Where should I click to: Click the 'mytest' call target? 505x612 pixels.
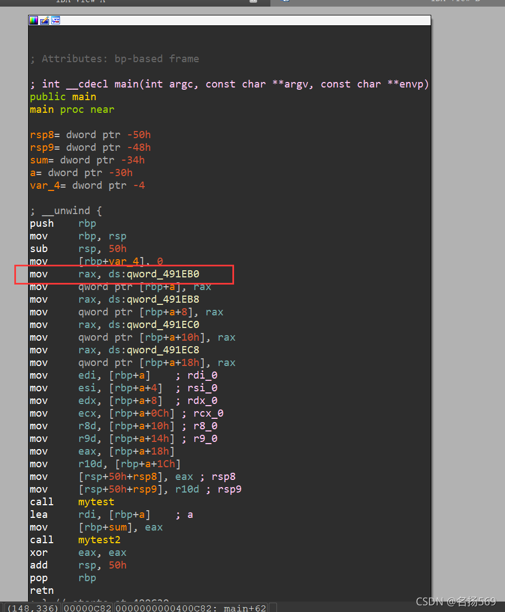pyautogui.click(x=96, y=502)
